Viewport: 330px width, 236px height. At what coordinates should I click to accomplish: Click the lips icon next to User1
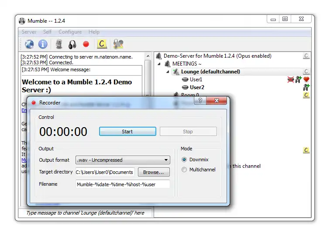pyautogui.click(x=185, y=80)
